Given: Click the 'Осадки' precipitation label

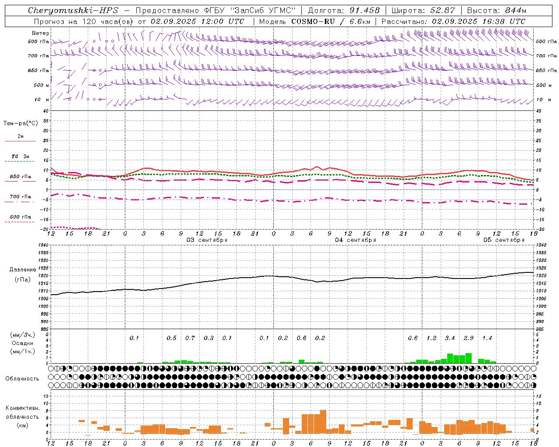Looking at the screenshot, I should [x=23, y=343].
